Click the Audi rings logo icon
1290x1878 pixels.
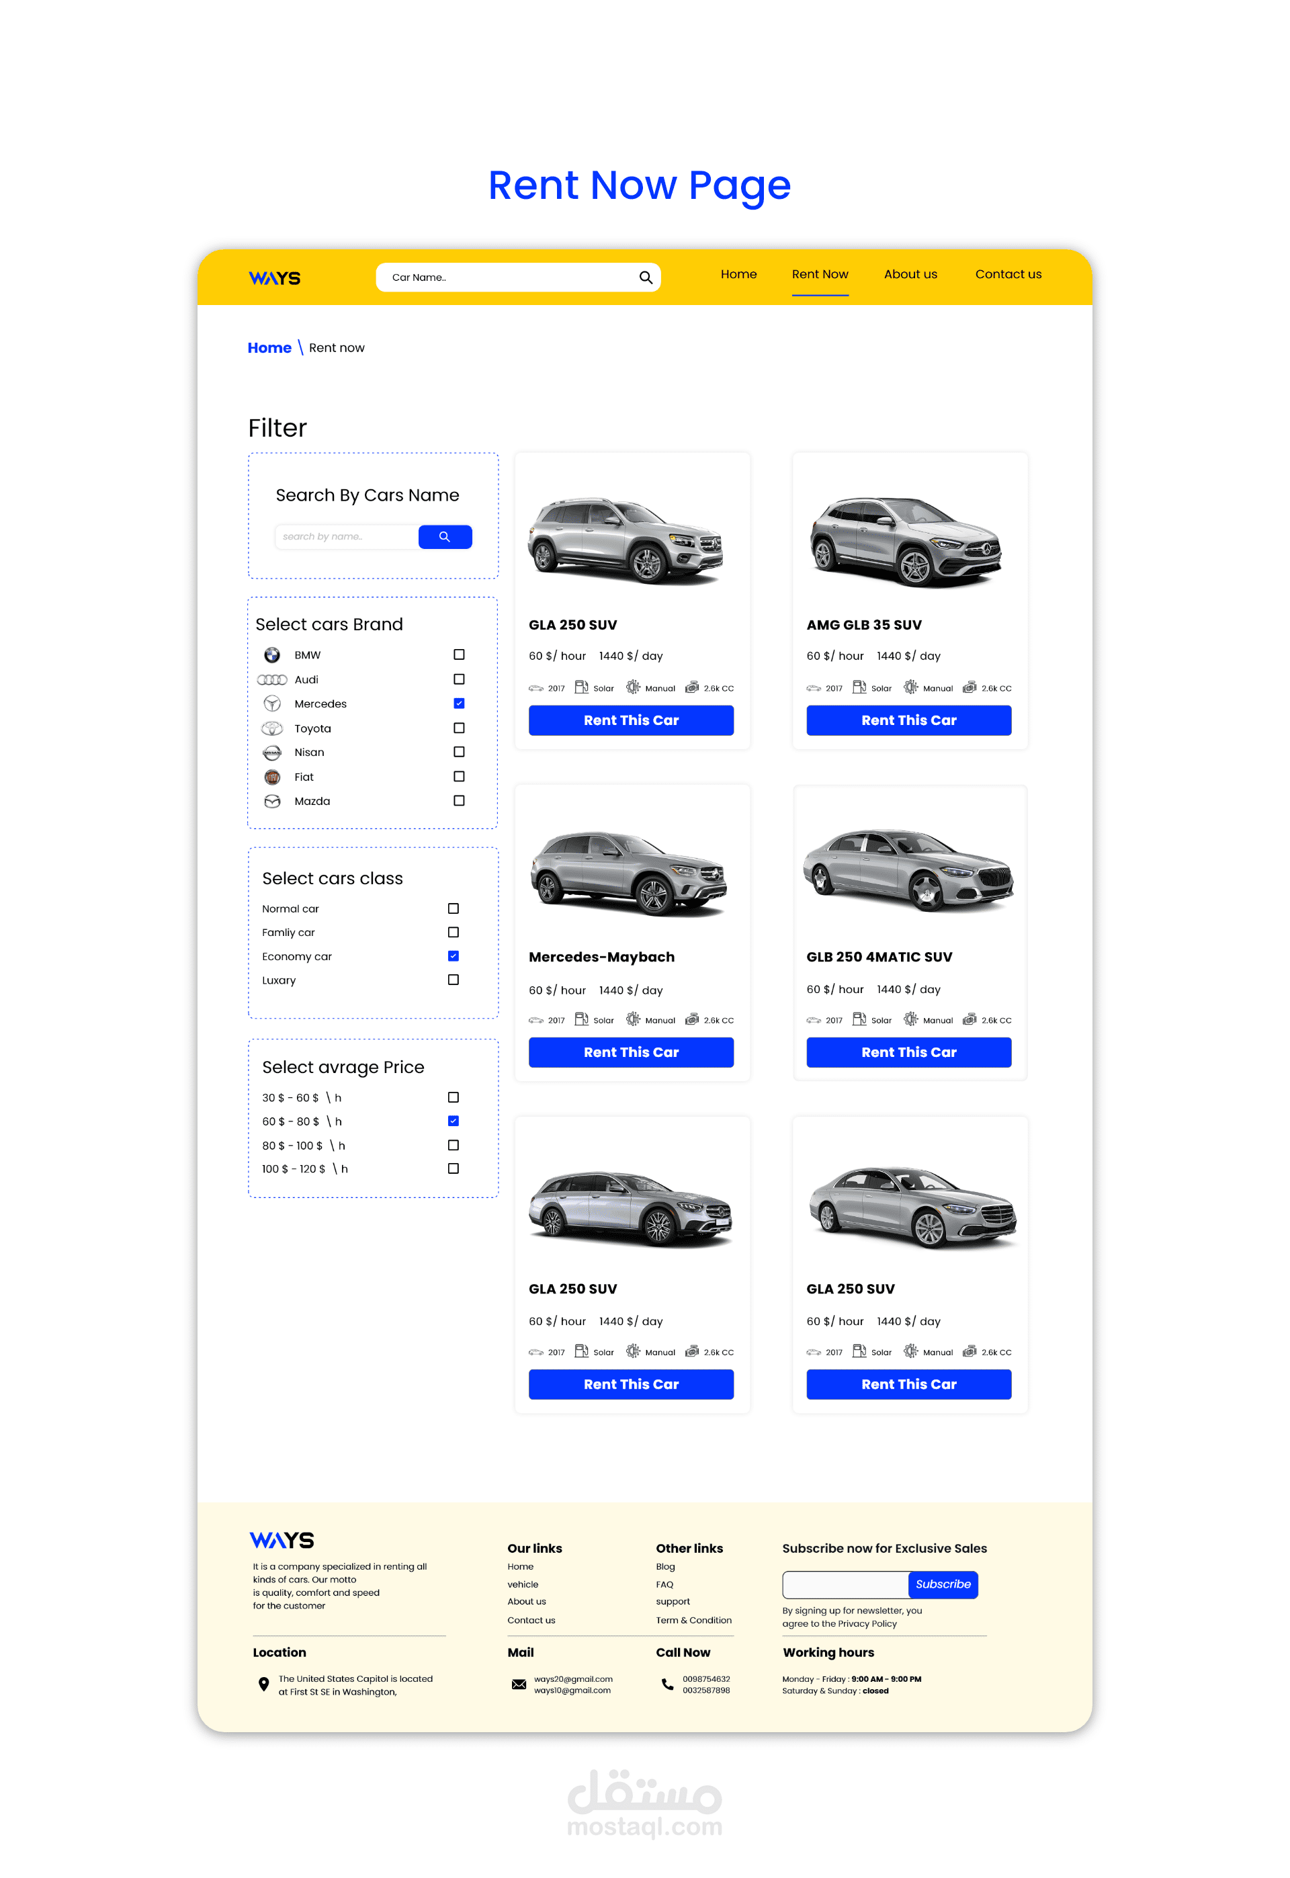tap(271, 679)
